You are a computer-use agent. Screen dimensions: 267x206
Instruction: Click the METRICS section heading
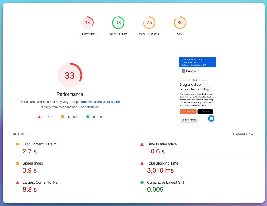(x=20, y=134)
